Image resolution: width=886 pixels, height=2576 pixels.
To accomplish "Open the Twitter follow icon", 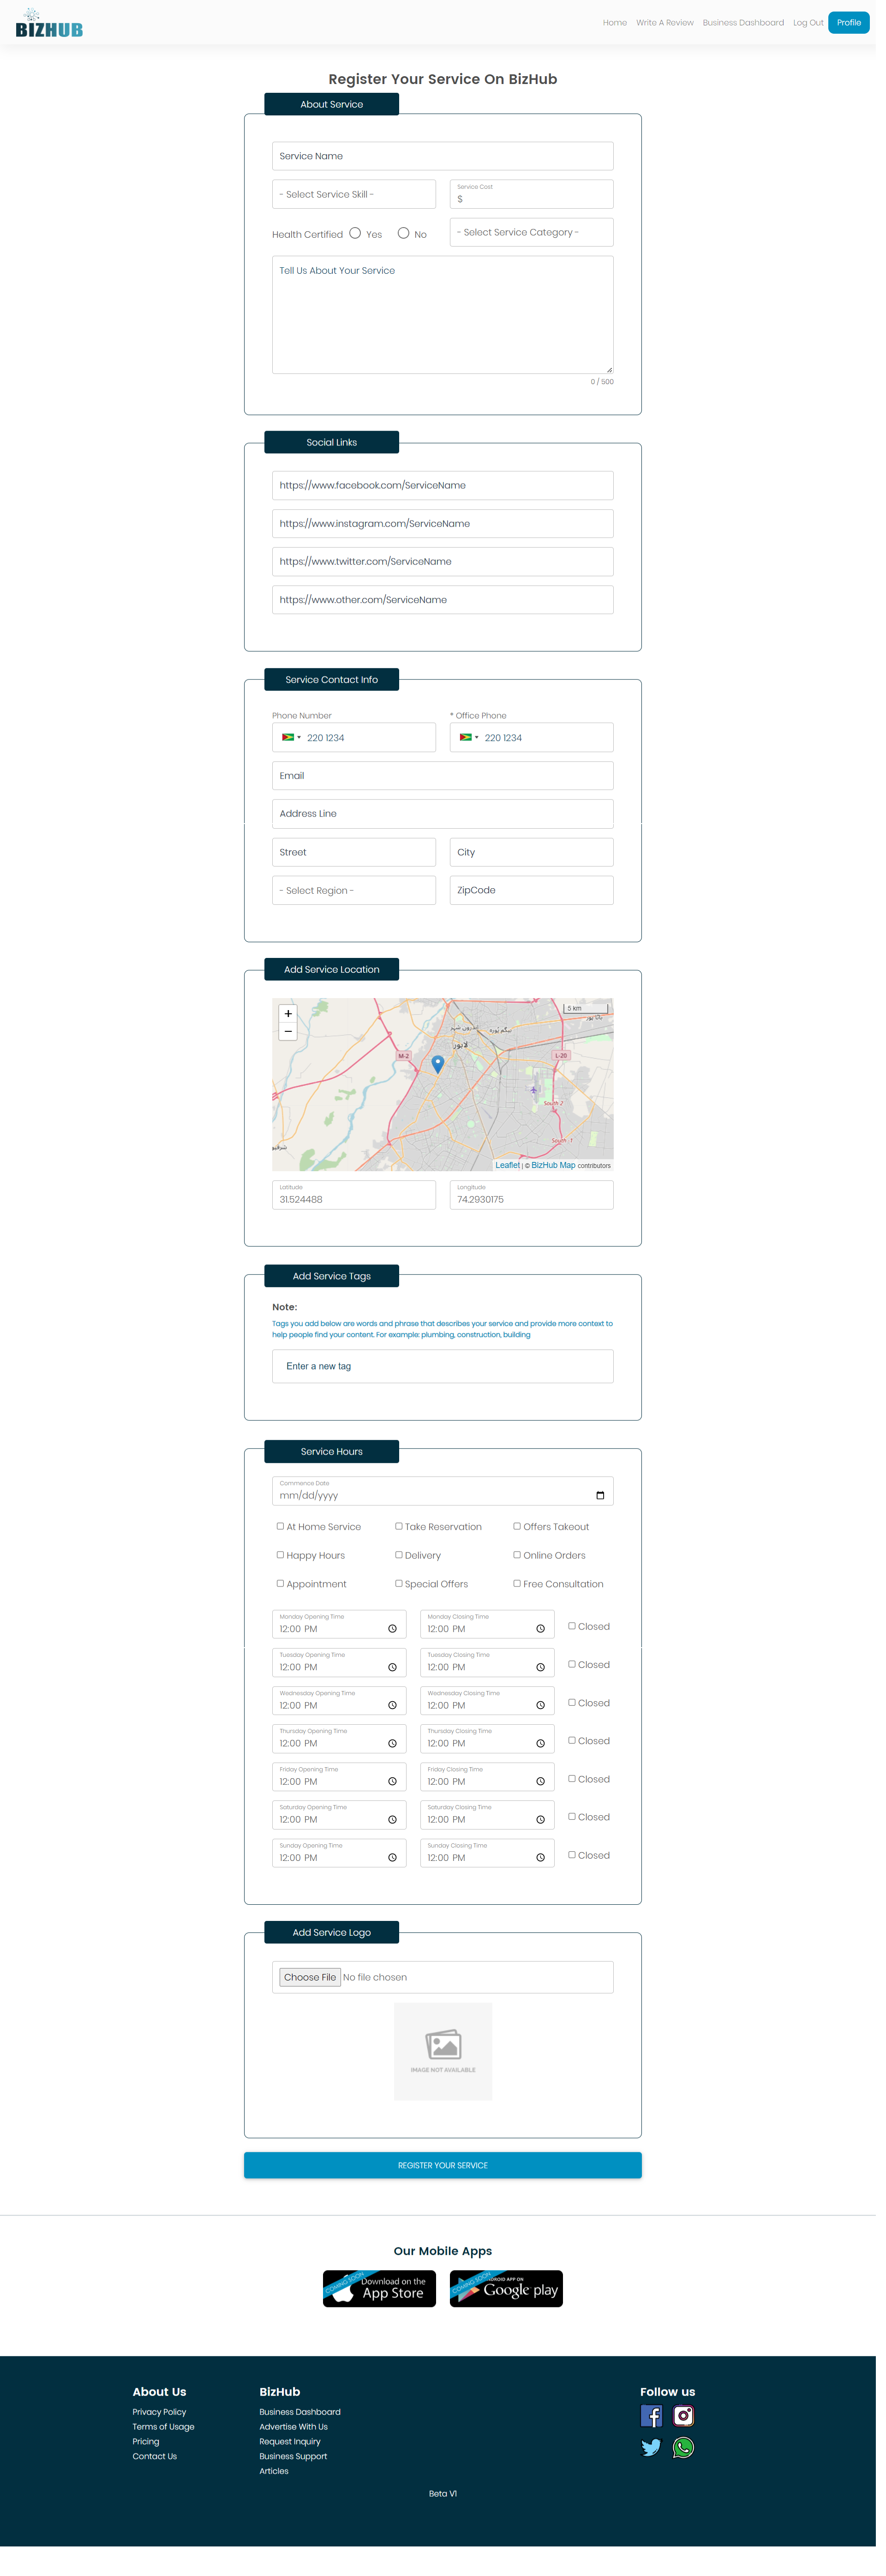I will 651,2448.
